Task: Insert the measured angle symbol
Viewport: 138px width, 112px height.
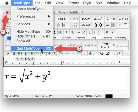Action: (108, 53)
